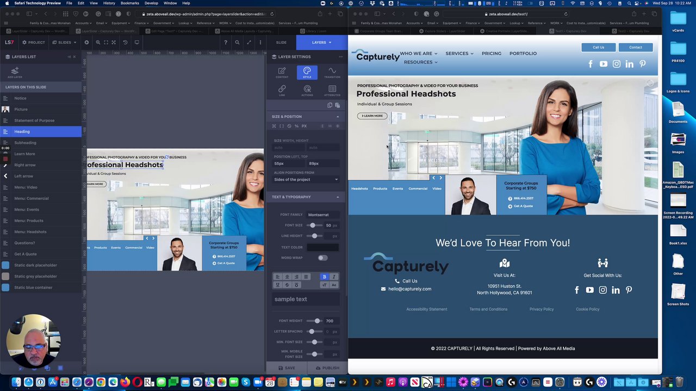Click the LinkedIn icon in the Capturely footer

point(616,290)
